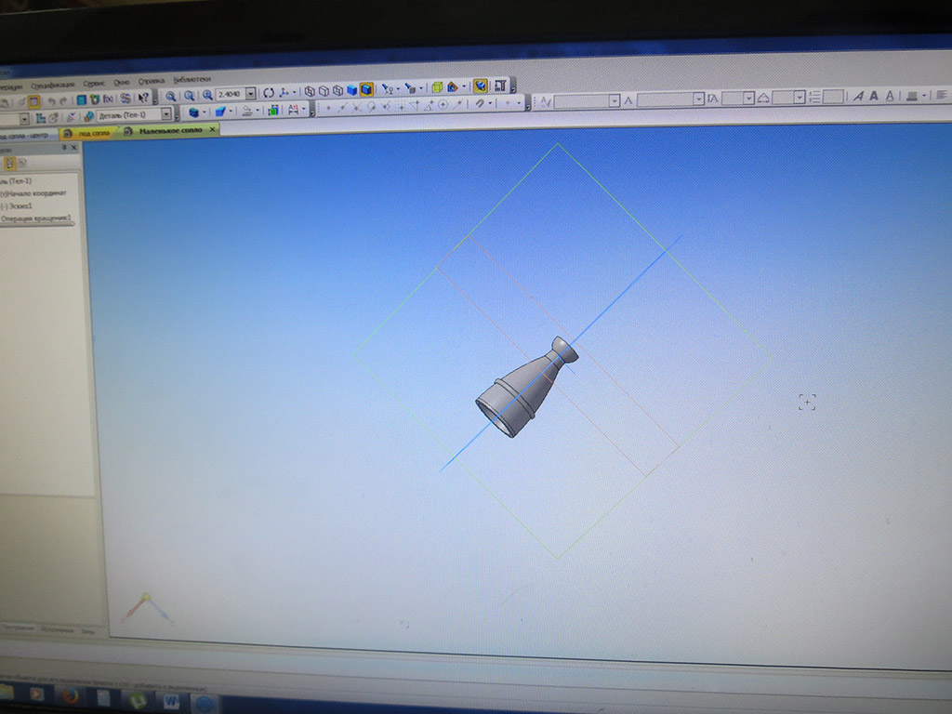
Task: Open Firefox from the Windows taskbar
Action: 69,694
